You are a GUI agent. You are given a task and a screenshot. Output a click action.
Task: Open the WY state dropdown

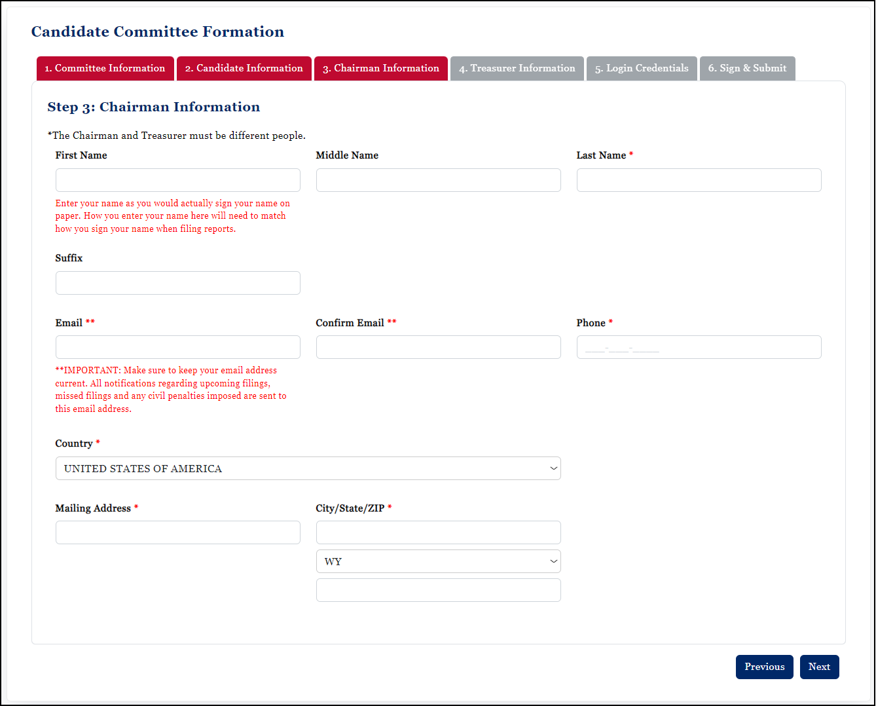pyautogui.click(x=438, y=561)
